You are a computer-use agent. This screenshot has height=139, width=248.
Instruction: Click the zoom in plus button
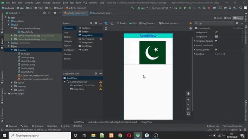(188, 100)
